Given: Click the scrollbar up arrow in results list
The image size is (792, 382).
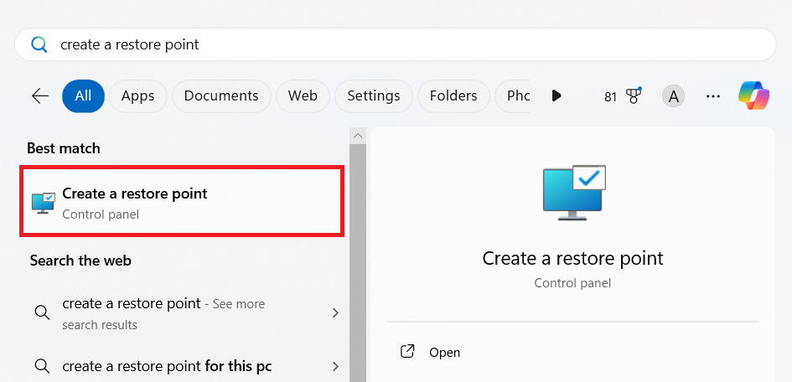Looking at the screenshot, I should [358, 136].
